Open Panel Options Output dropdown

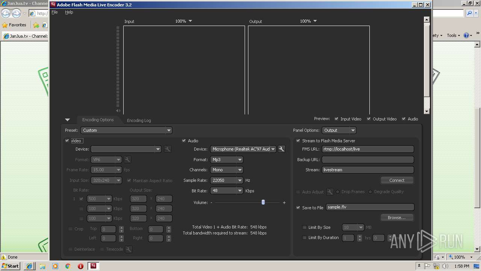pos(339,130)
